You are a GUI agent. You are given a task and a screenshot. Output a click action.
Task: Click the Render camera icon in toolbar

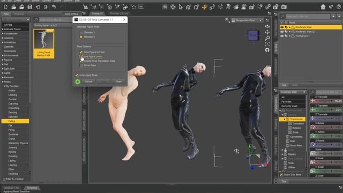point(284,7)
